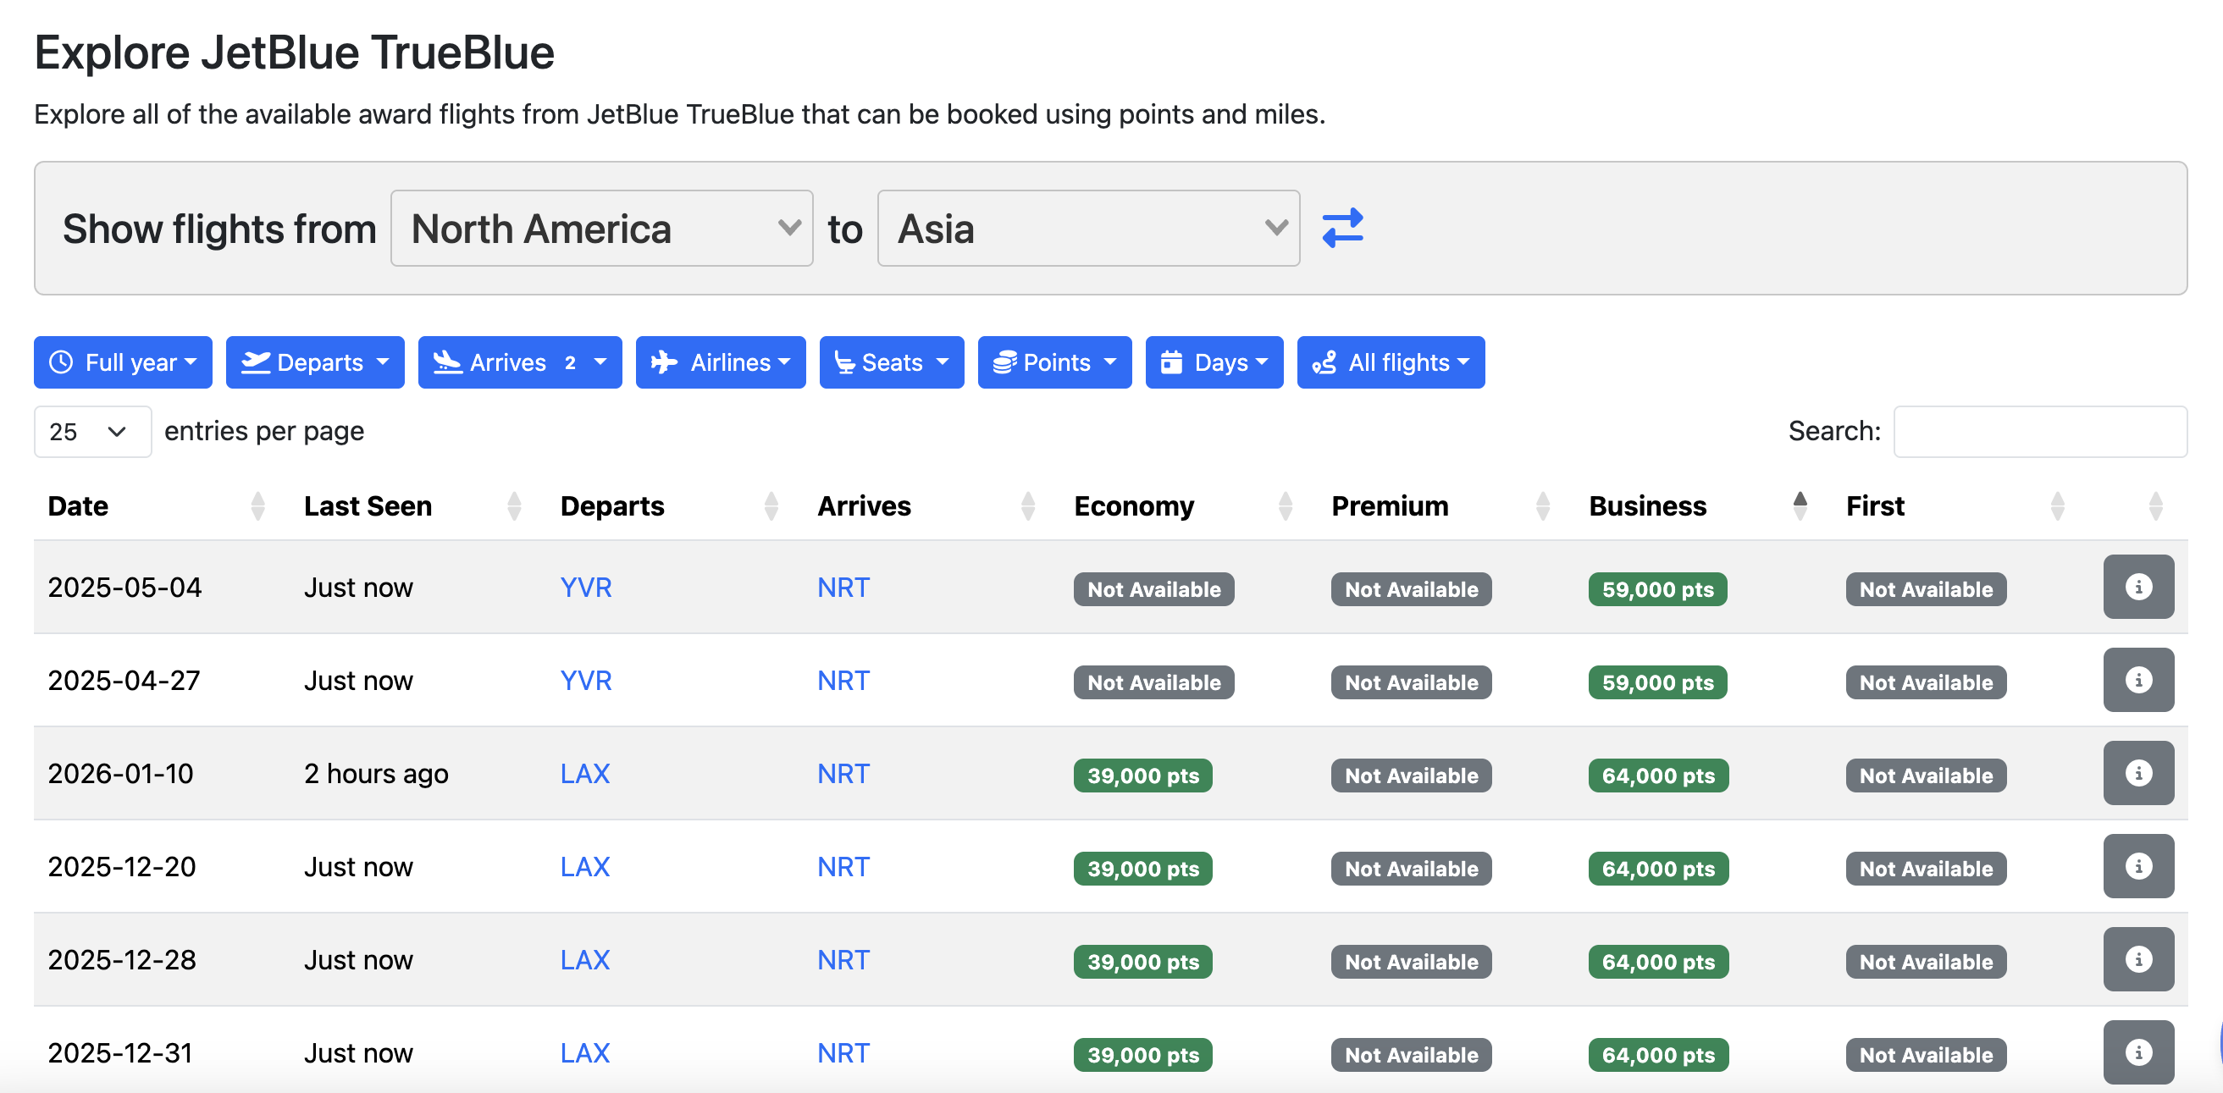The image size is (2223, 1093).
Task: Focus the Search input field
Action: 2040,431
